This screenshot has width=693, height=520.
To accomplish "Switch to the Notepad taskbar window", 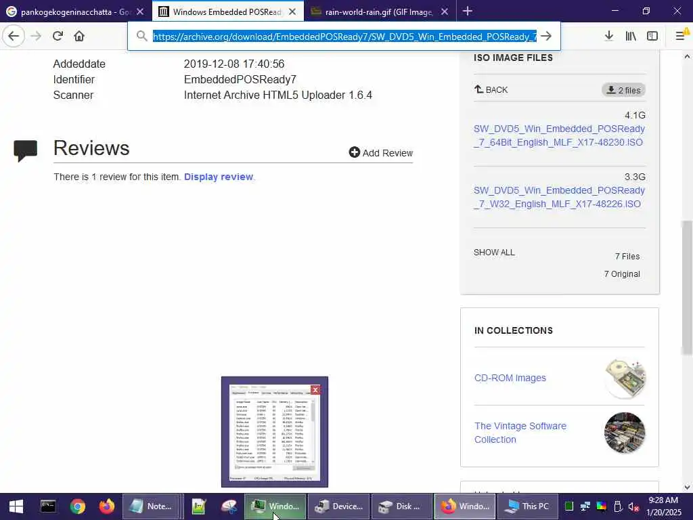I will click(152, 506).
